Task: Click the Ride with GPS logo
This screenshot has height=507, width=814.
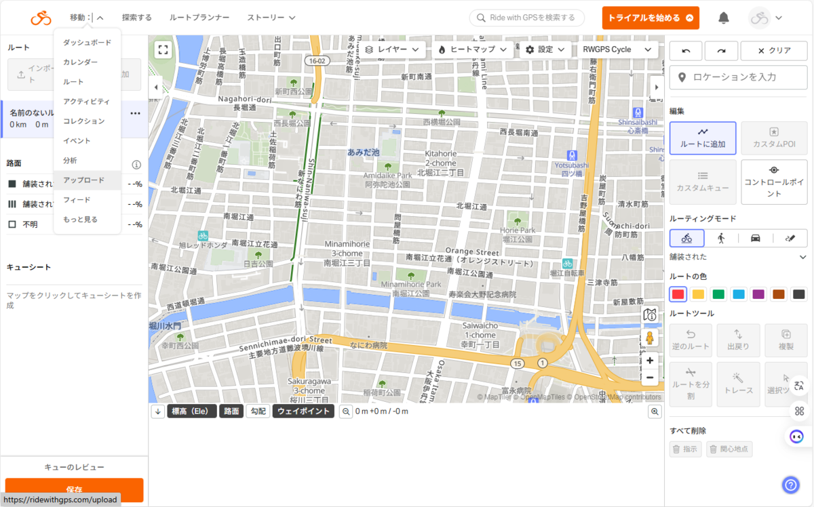Action: 41,18
